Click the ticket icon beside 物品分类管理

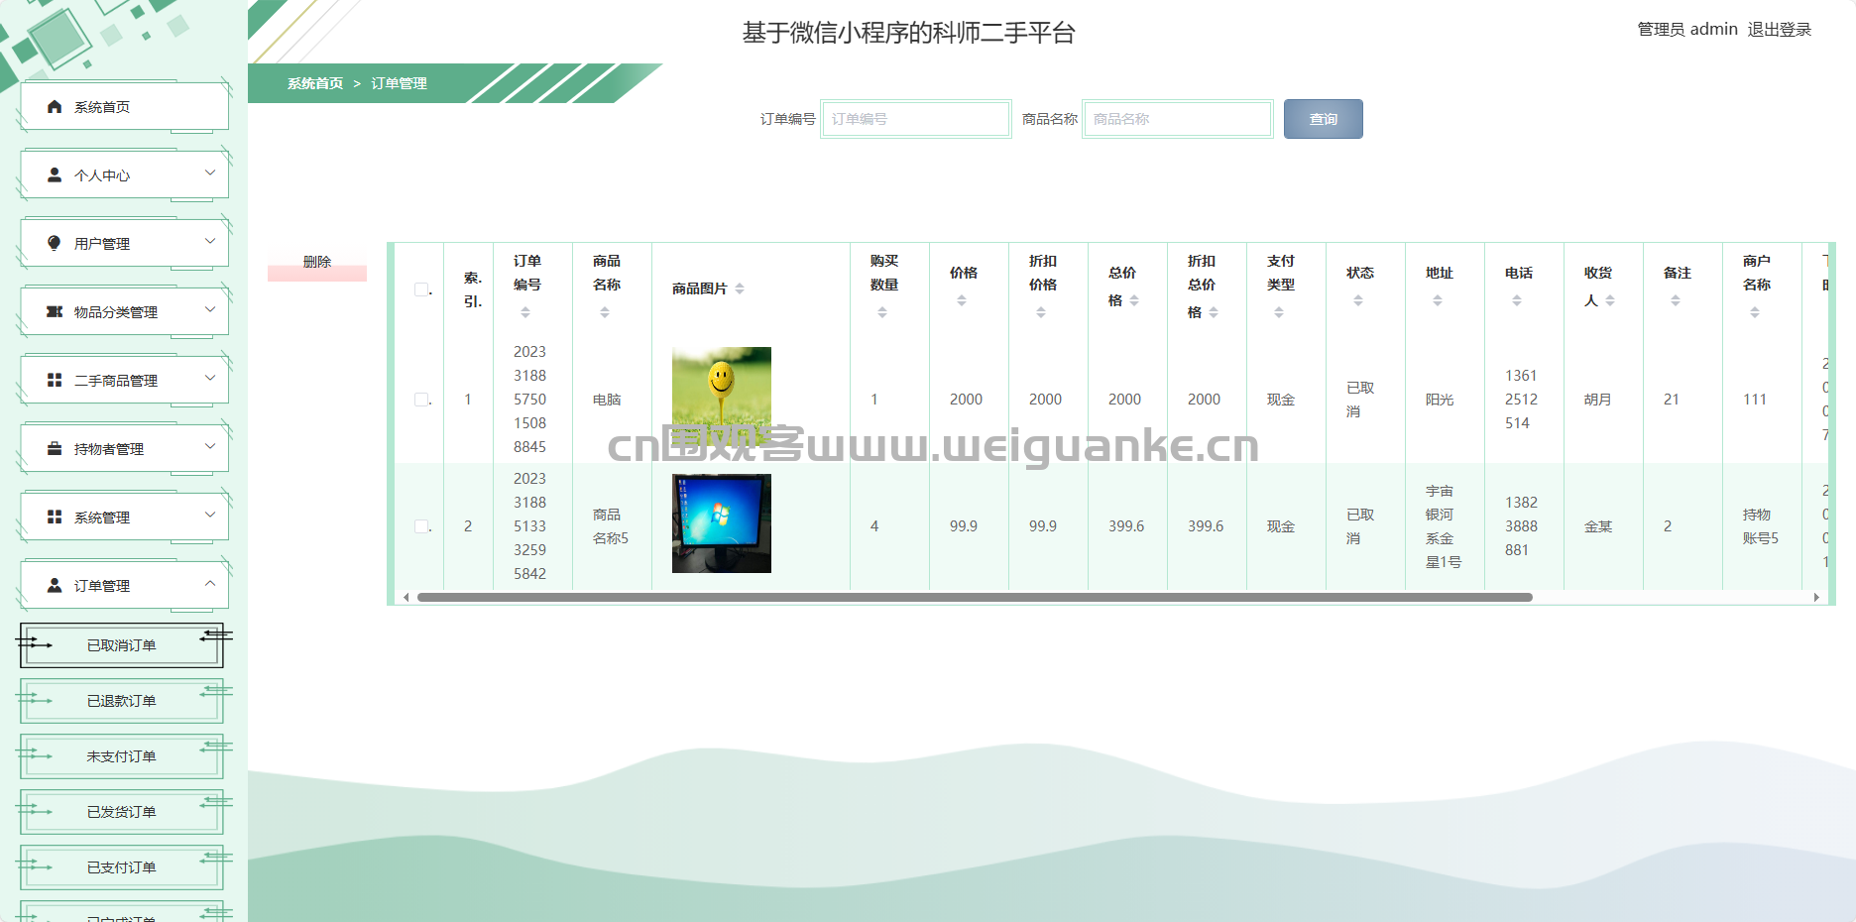point(55,312)
